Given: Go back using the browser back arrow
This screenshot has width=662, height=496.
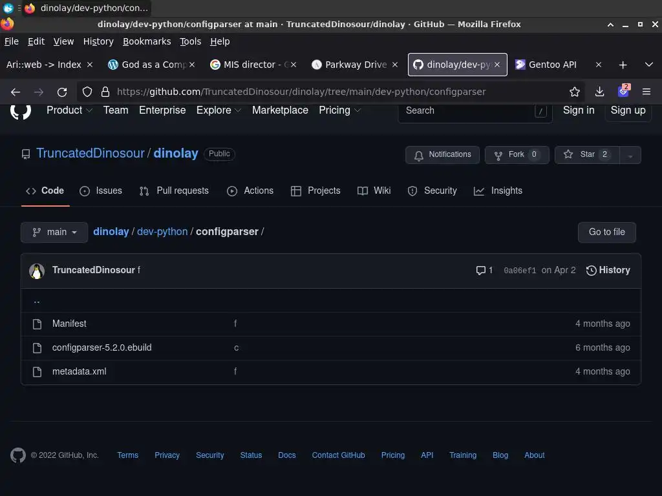Looking at the screenshot, I should click(16, 92).
